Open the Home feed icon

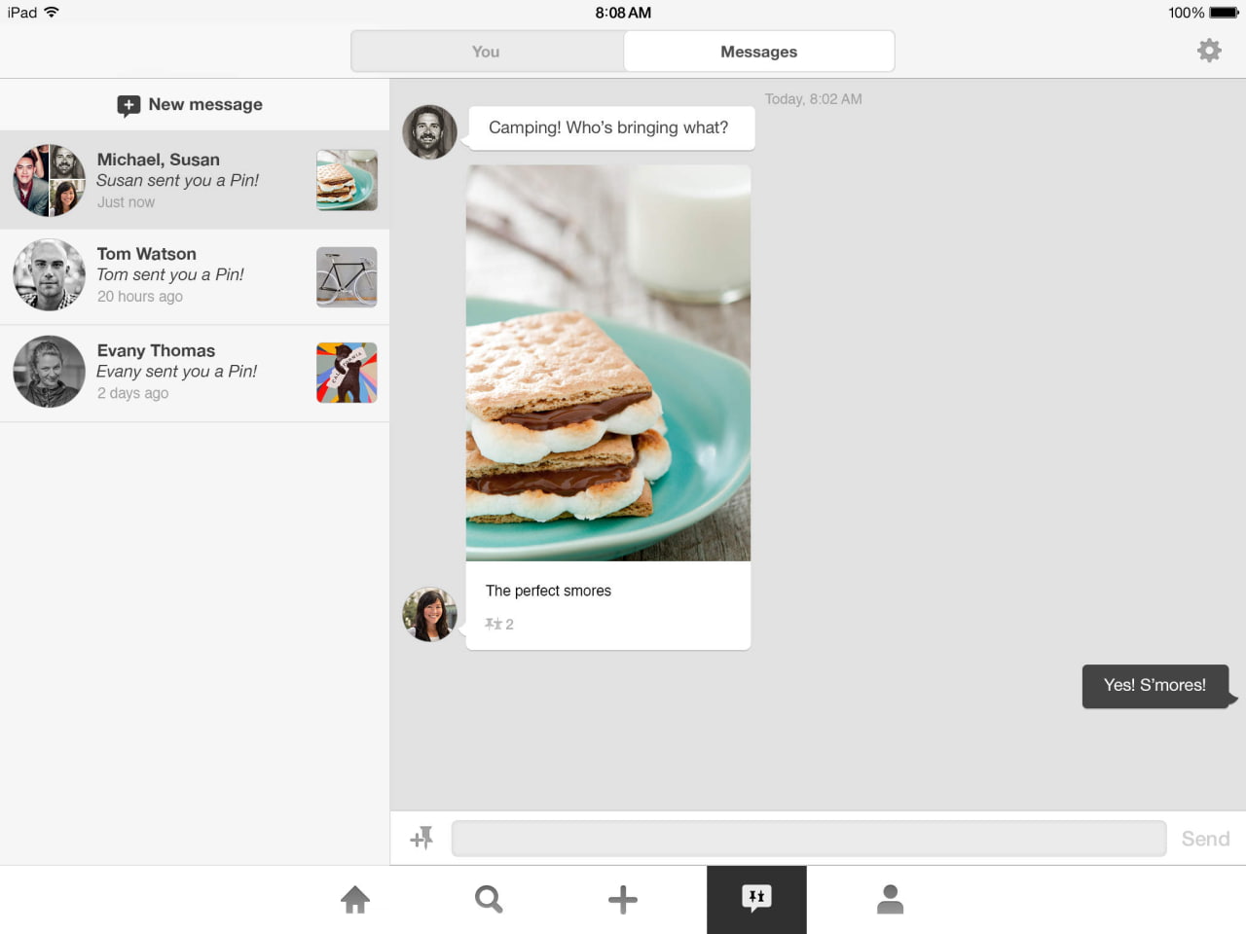(x=354, y=899)
